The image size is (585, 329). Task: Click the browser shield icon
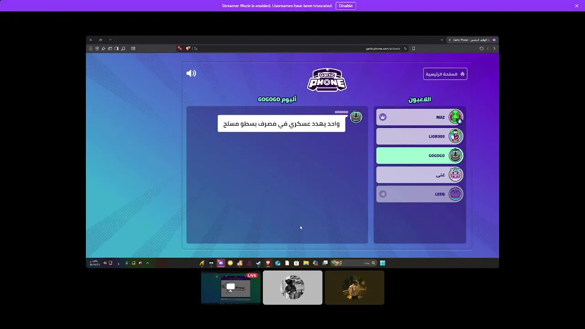pyautogui.click(x=97, y=48)
